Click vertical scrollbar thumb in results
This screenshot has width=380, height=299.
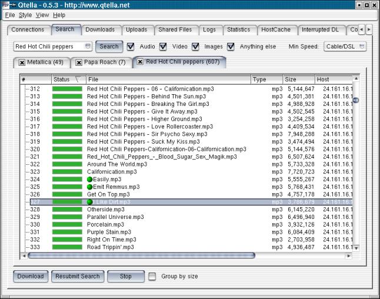(x=356, y=100)
